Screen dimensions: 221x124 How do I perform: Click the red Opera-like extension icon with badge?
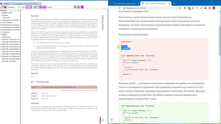(189, 8)
